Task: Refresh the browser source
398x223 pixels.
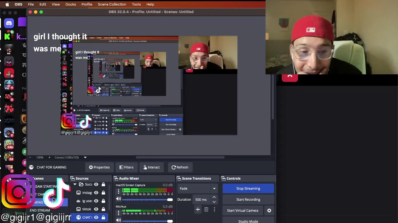Action: 180,167
